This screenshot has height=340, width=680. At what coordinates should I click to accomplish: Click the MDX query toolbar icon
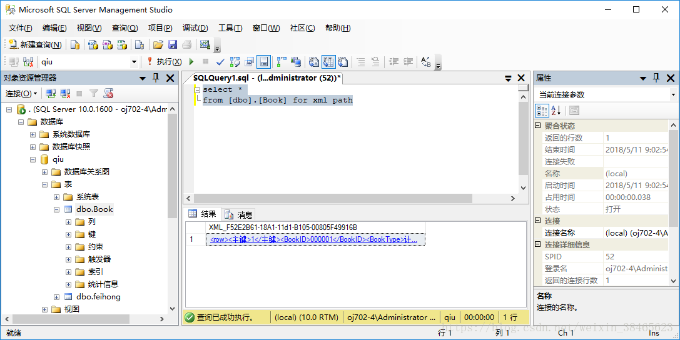(x=93, y=44)
